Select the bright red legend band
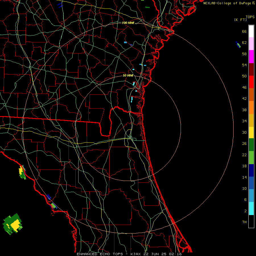256x256 pixels. (251, 82)
